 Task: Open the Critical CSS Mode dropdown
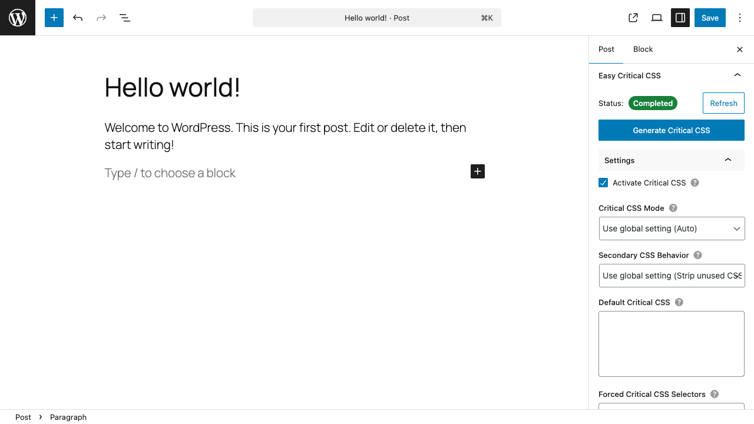(x=671, y=228)
